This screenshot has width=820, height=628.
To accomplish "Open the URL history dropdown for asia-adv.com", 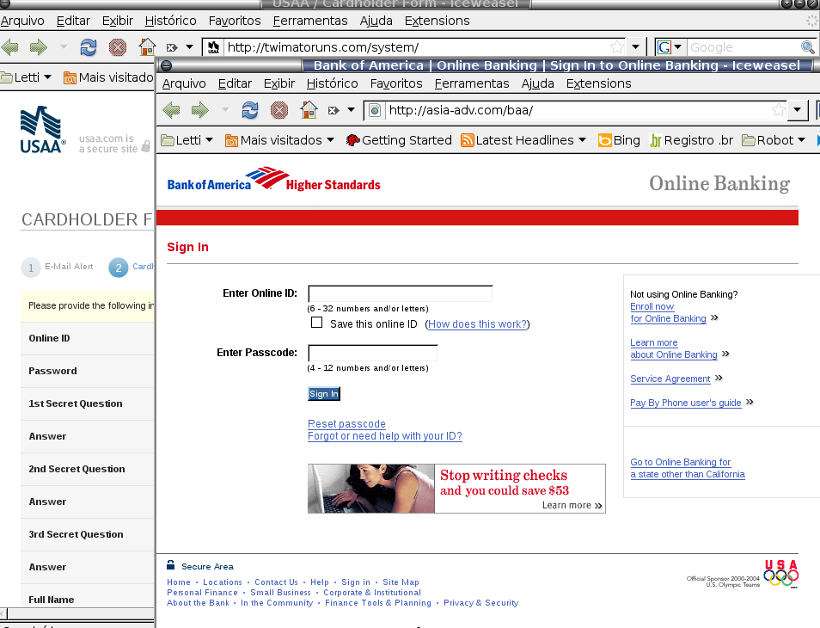I will coord(797,110).
